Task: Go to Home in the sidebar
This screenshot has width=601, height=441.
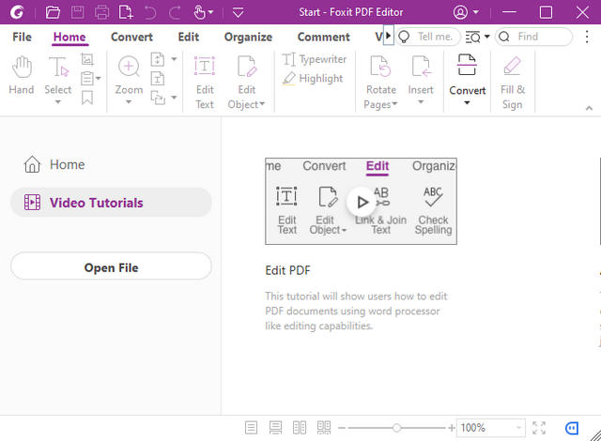Action: pos(67,164)
